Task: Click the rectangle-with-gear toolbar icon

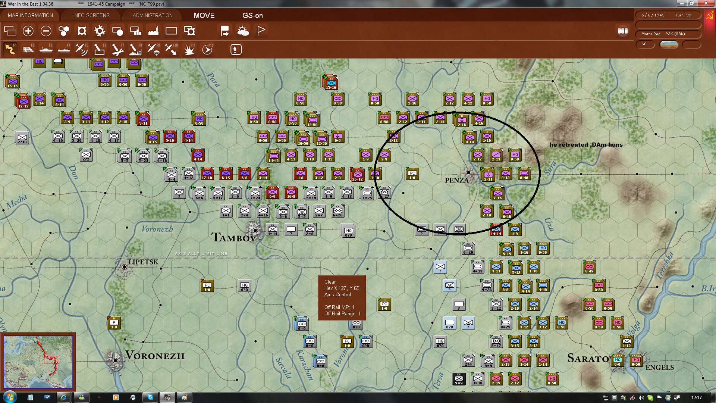Action: pos(189,31)
